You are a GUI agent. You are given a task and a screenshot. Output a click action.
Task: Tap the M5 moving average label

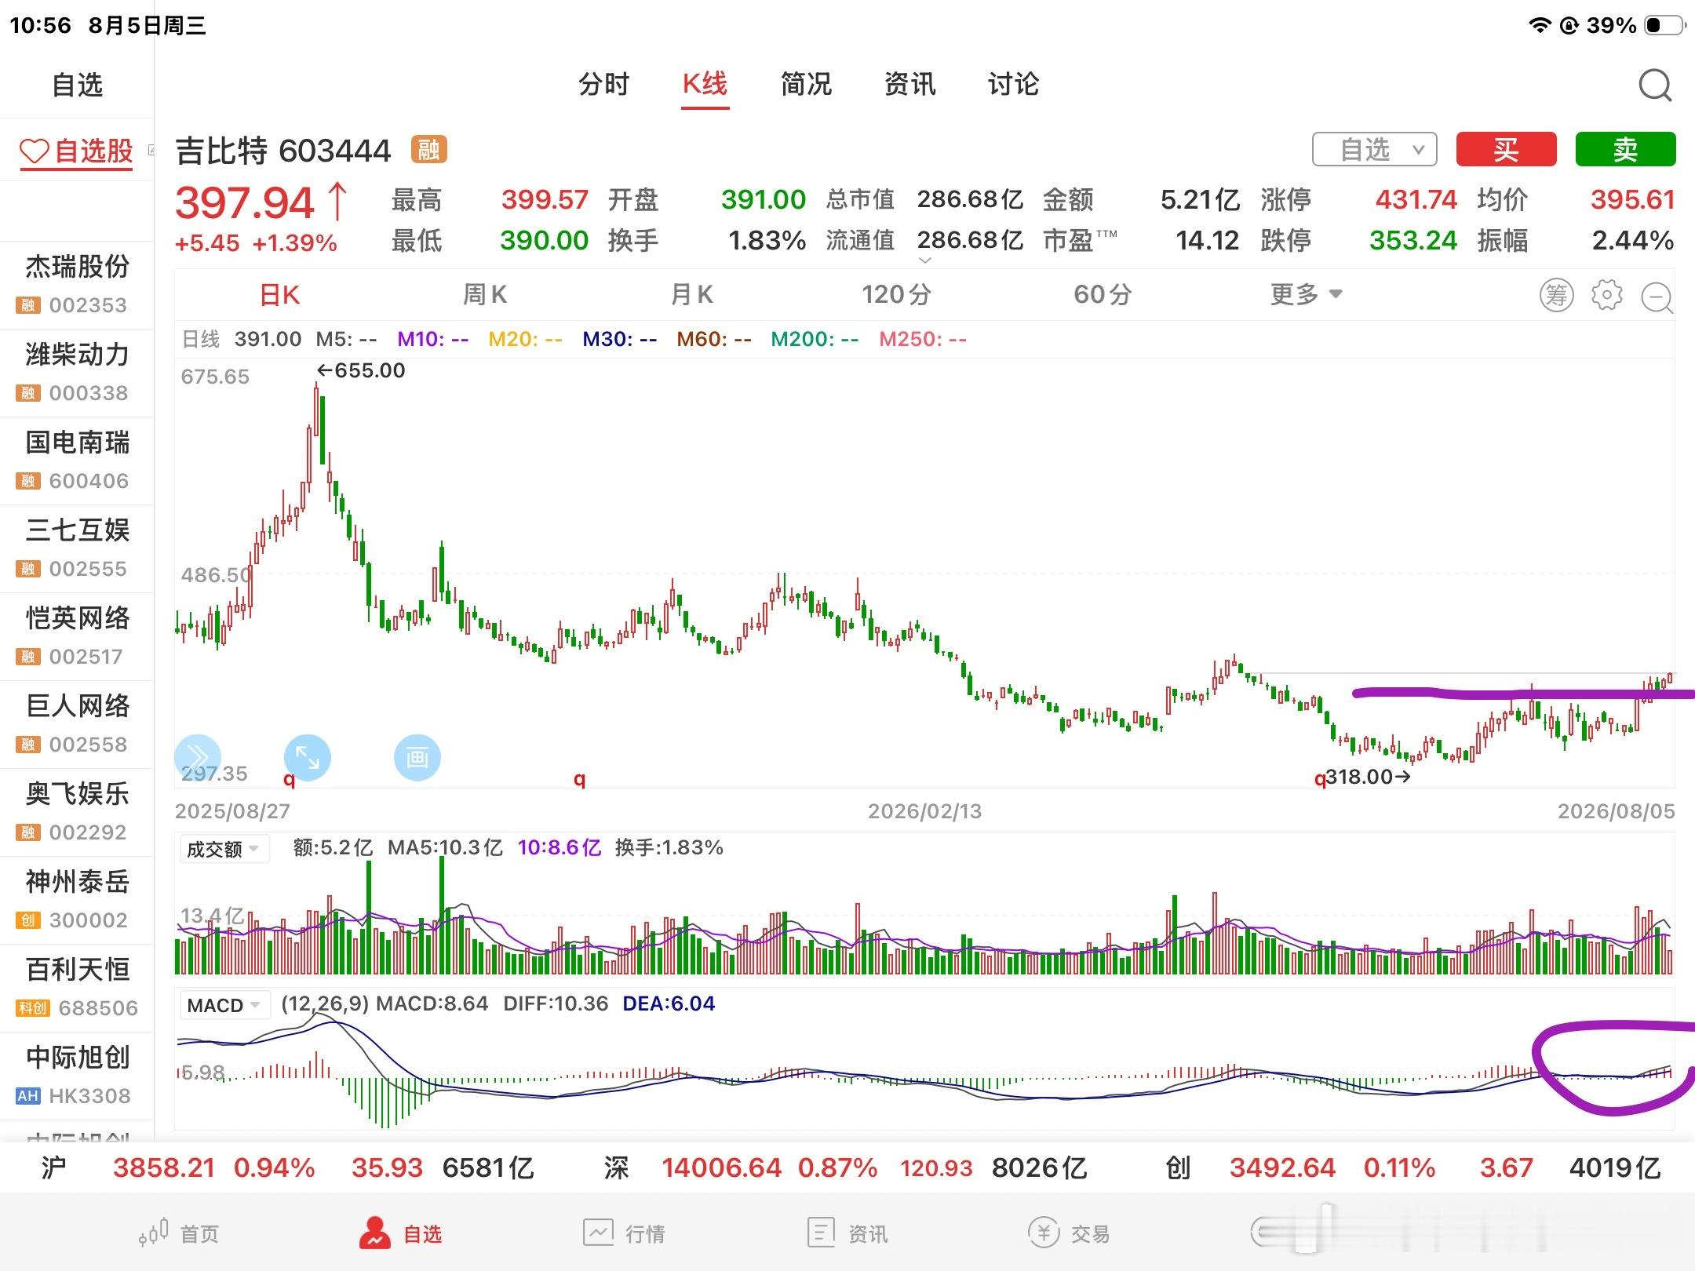pyautogui.click(x=346, y=339)
